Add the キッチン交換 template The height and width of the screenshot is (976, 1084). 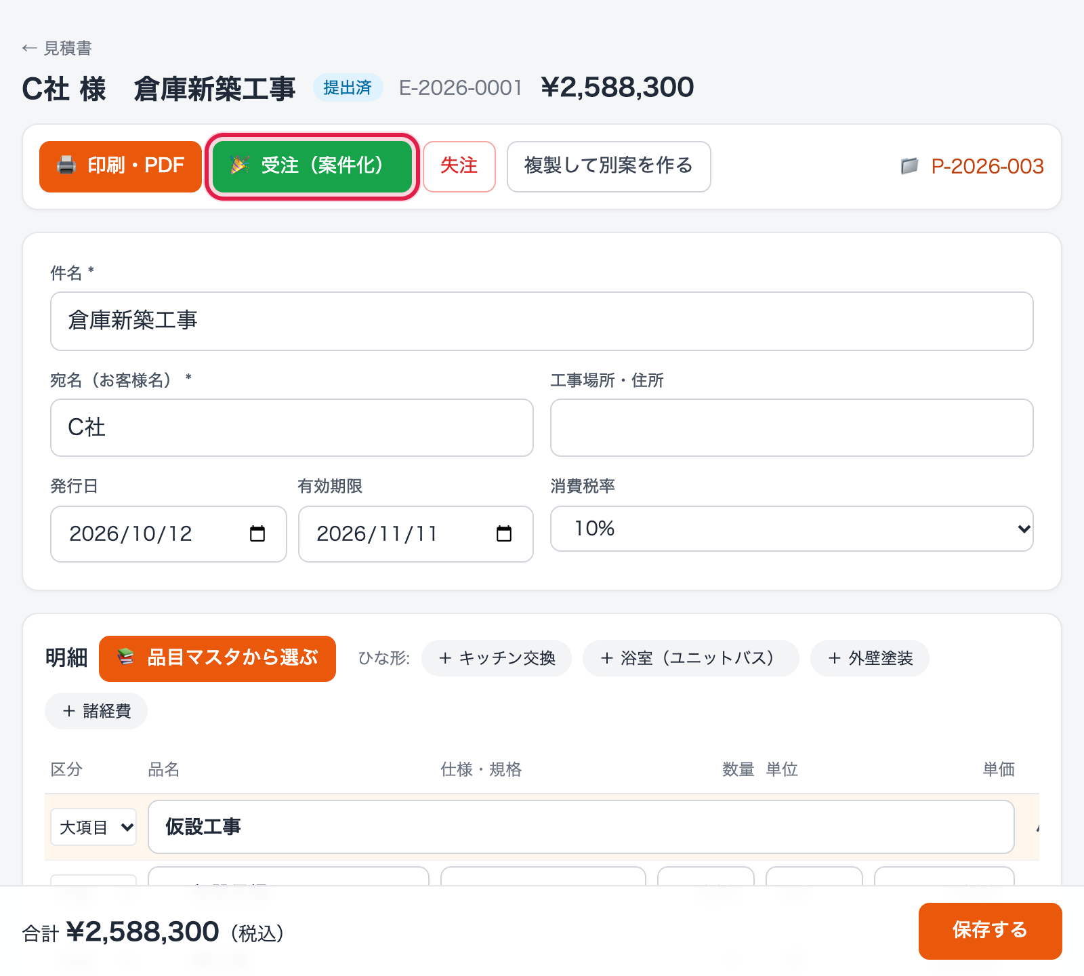[497, 658]
